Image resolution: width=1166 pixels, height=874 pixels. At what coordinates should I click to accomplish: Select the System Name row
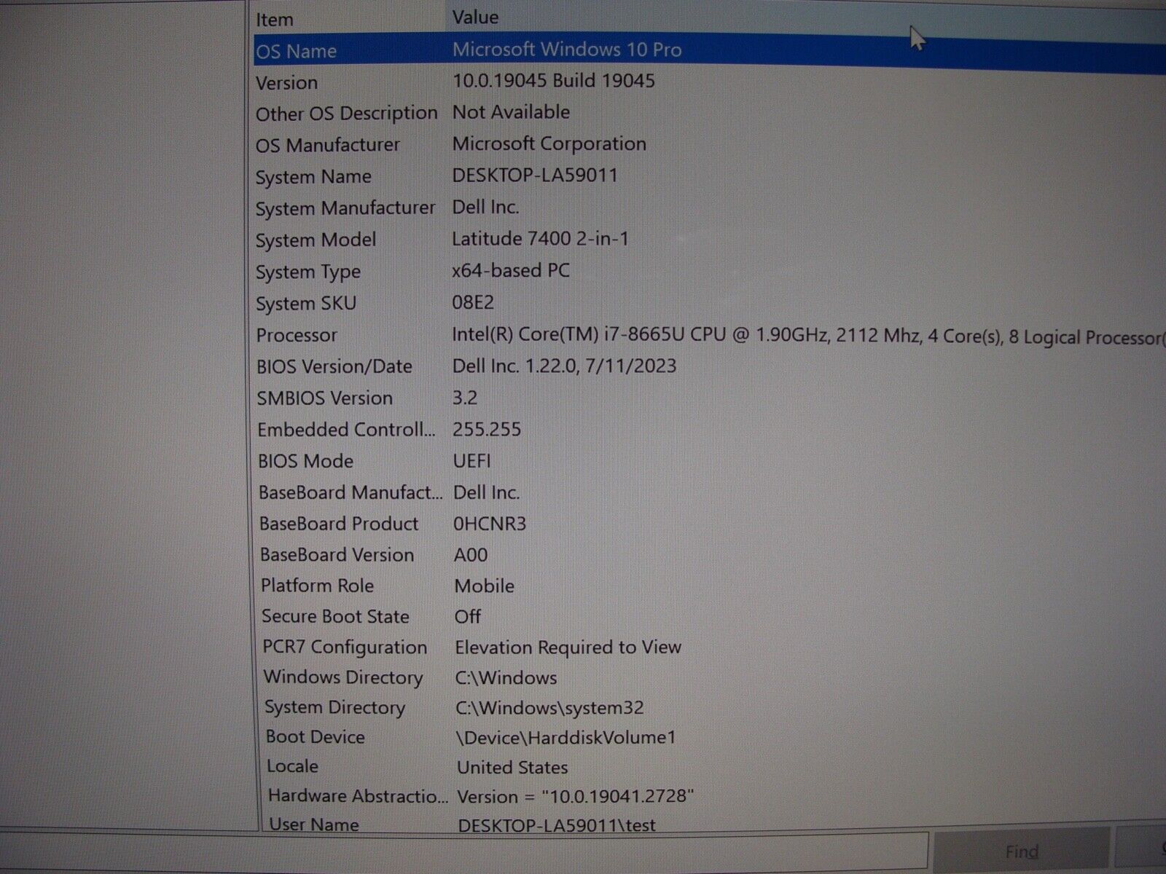click(313, 177)
